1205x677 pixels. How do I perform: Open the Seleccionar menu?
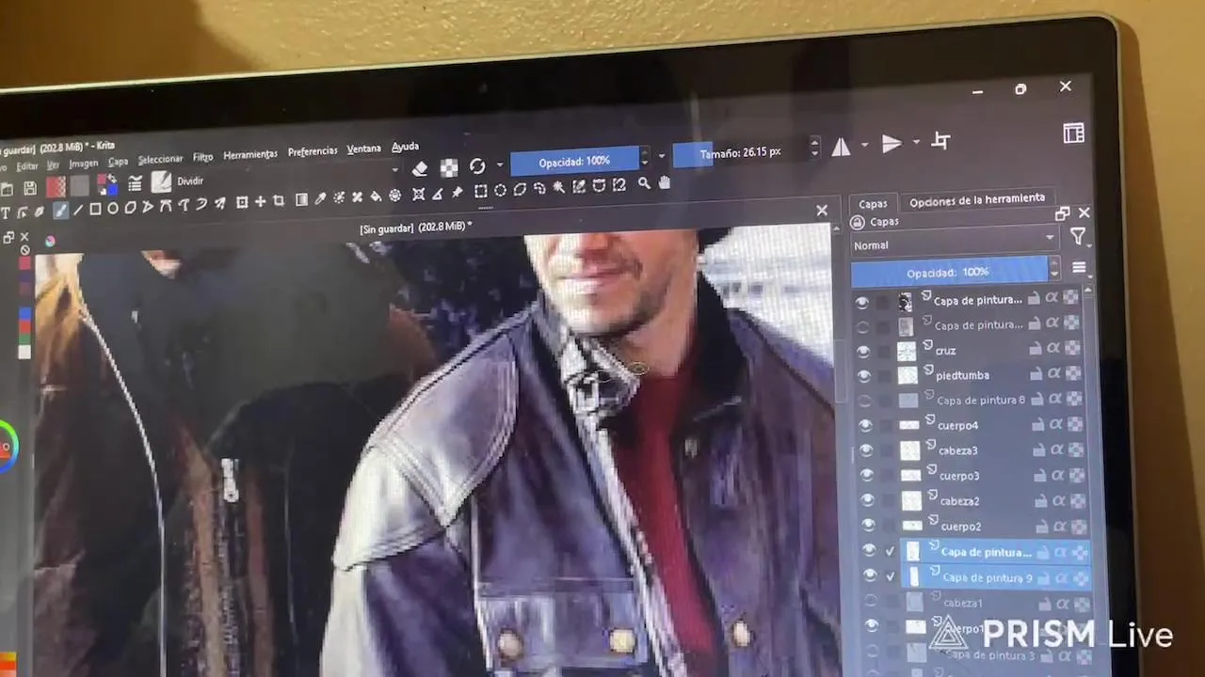click(x=160, y=160)
